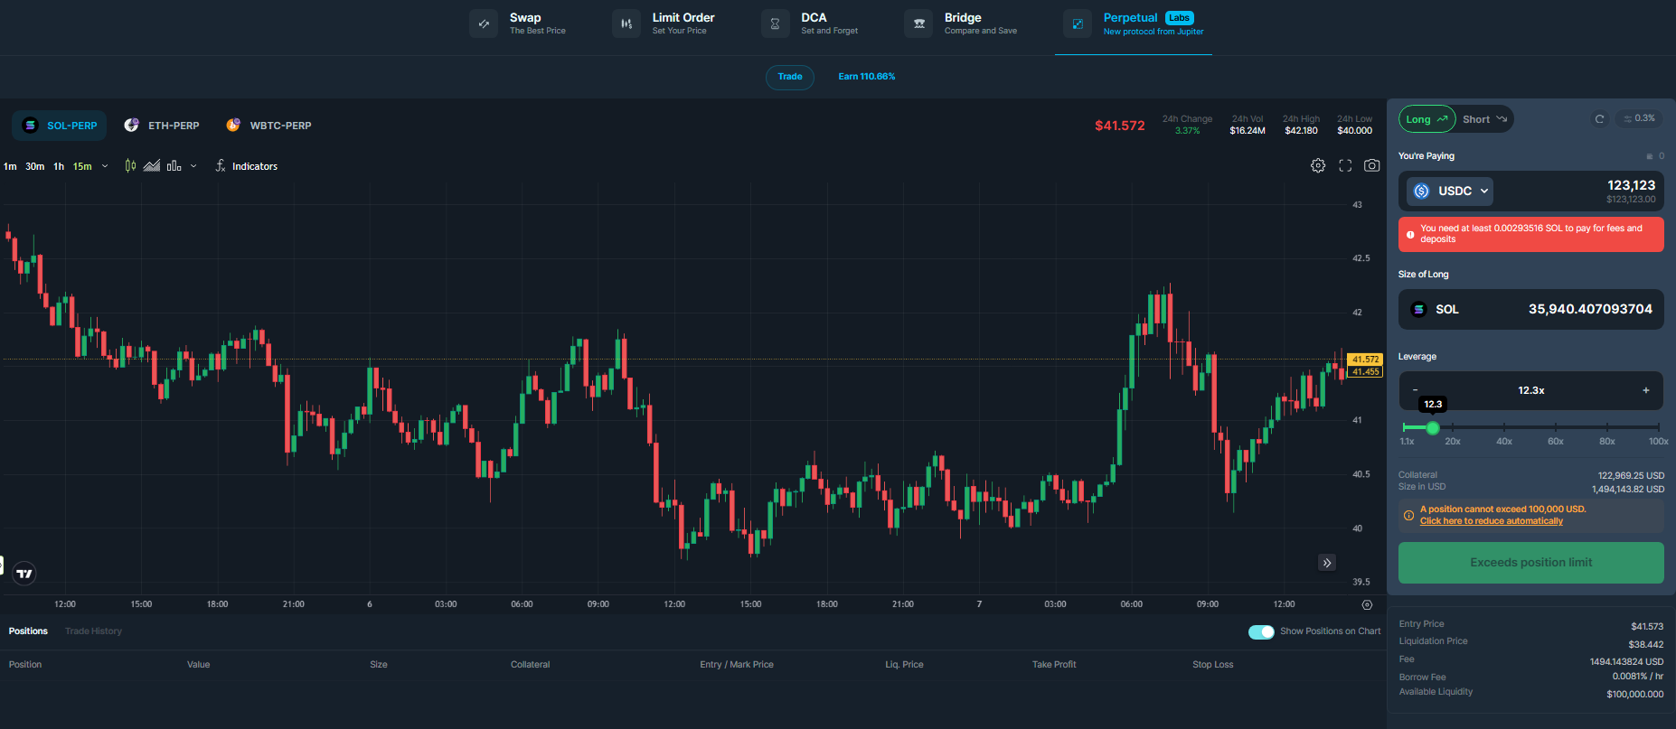Viewport: 1676px width, 729px height.
Task: Set chart interval to 1h
Action: 59,166
